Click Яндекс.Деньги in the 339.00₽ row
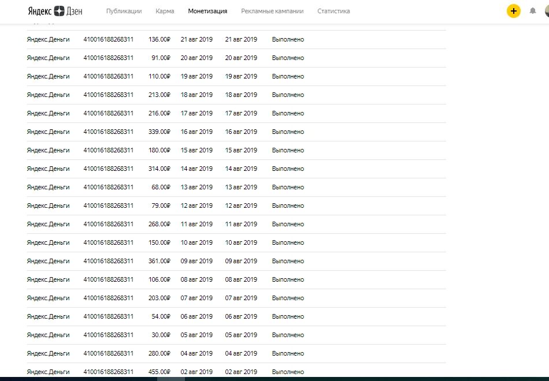Screen dimensions: 549x381 click(x=49, y=132)
